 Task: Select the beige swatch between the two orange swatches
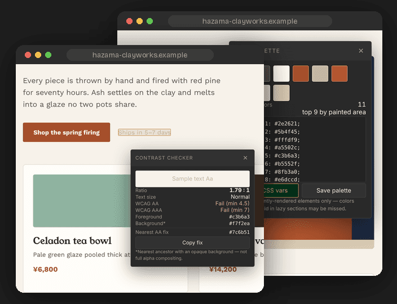(x=320, y=74)
